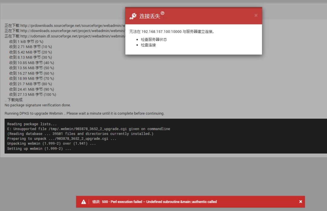
Task: Click No package signature verification done text
Action: 38,105
